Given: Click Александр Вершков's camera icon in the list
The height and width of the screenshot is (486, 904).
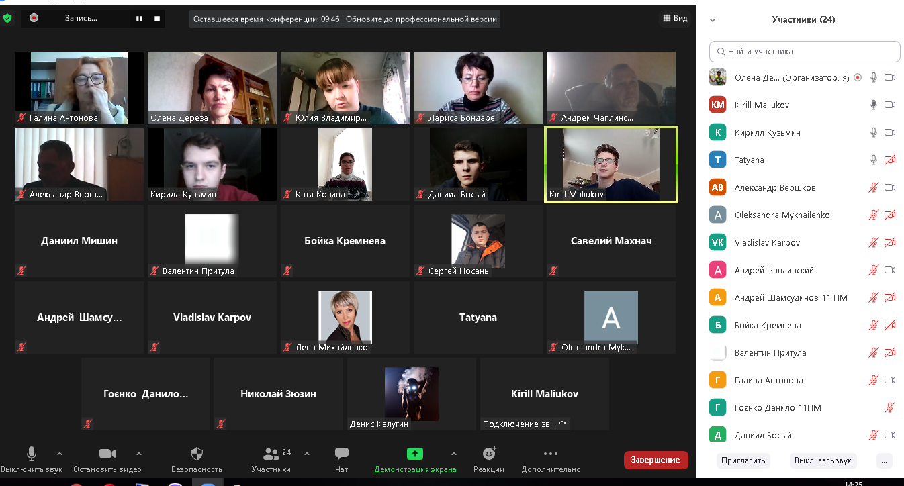Looking at the screenshot, I should click(890, 188).
